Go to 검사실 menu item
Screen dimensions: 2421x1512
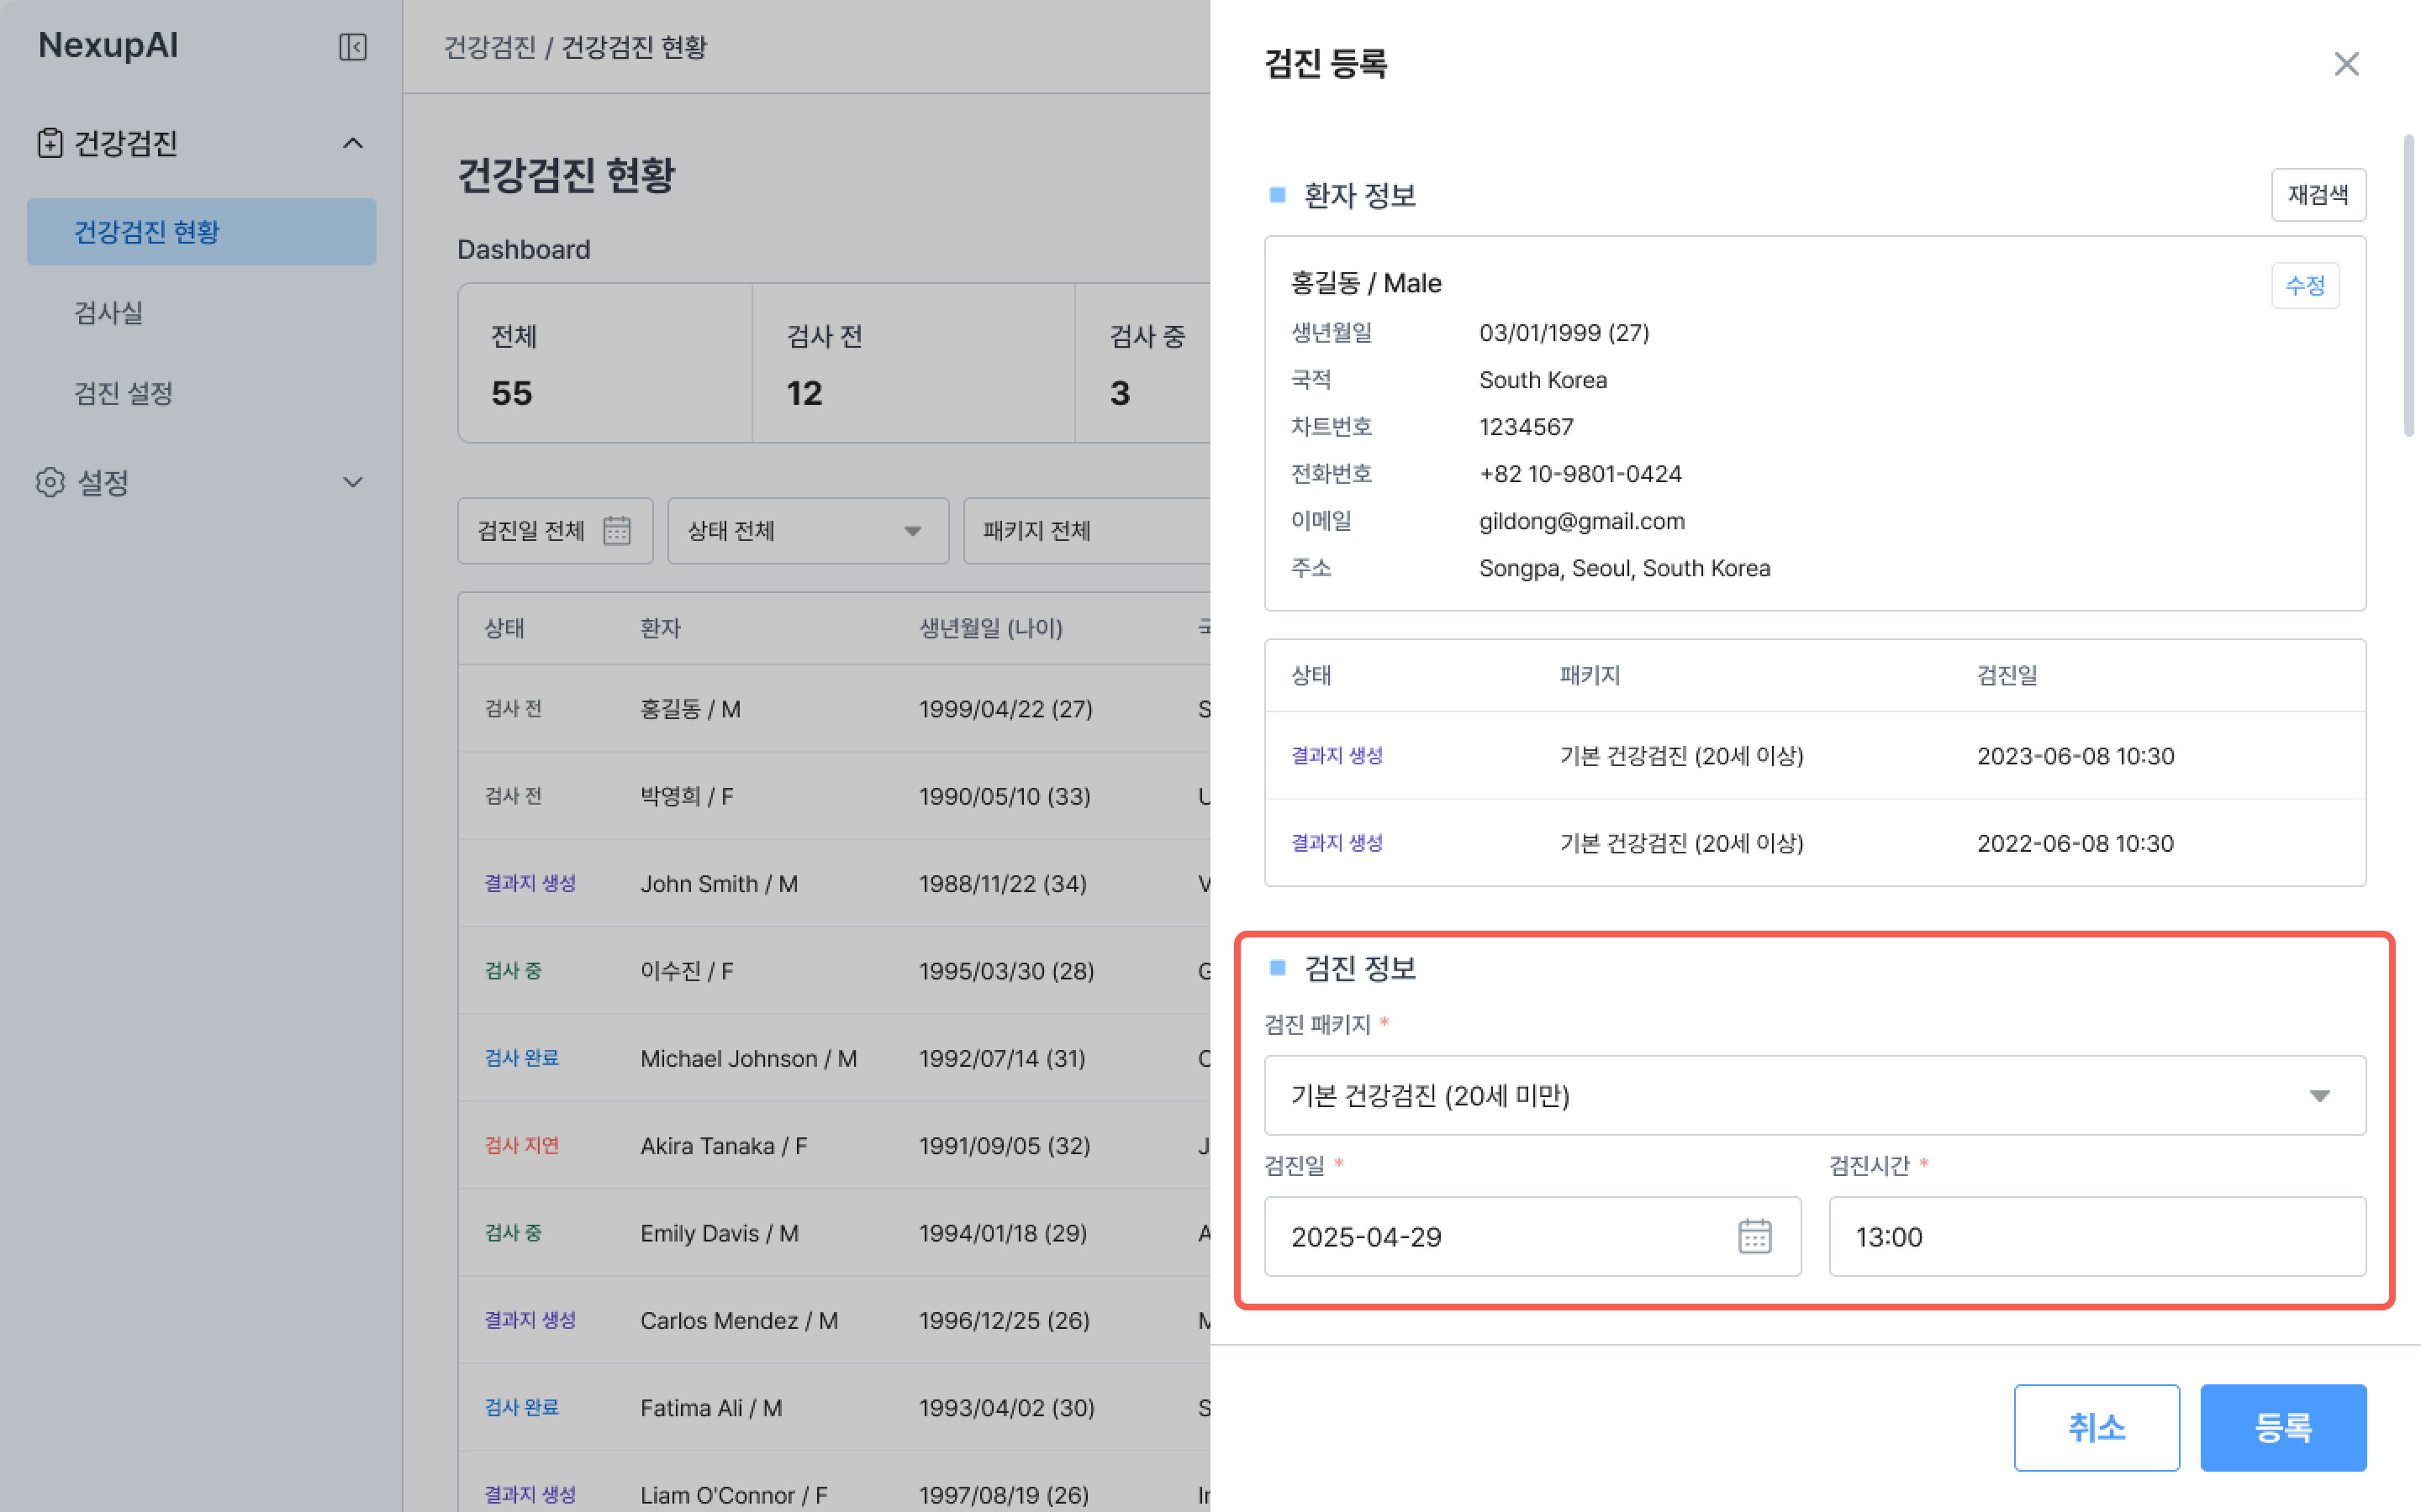point(109,312)
